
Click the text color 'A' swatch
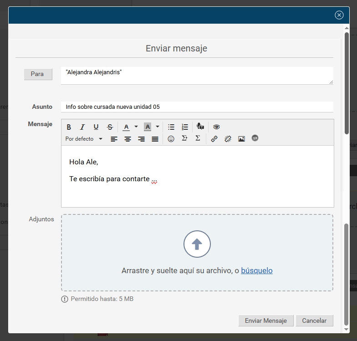point(126,127)
